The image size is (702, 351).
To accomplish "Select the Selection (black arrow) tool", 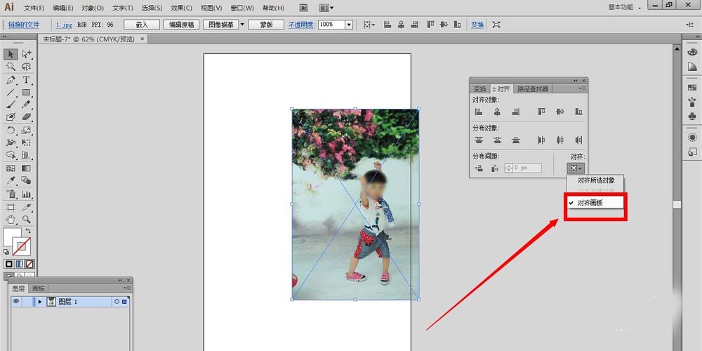I will 11,54.
